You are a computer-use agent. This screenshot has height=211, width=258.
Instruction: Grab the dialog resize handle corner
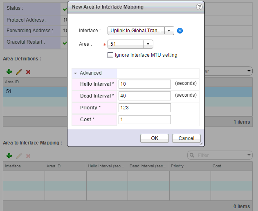(201, 144)
